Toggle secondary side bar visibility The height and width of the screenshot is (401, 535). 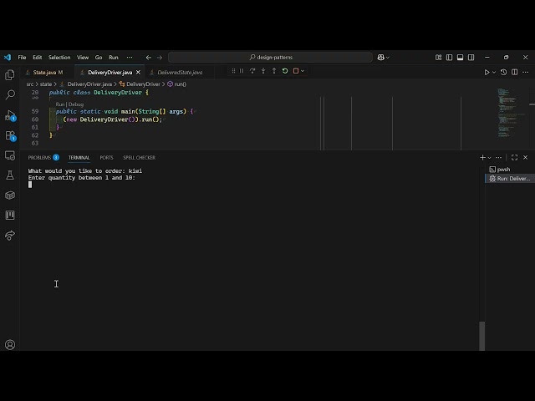click(471, 58)
